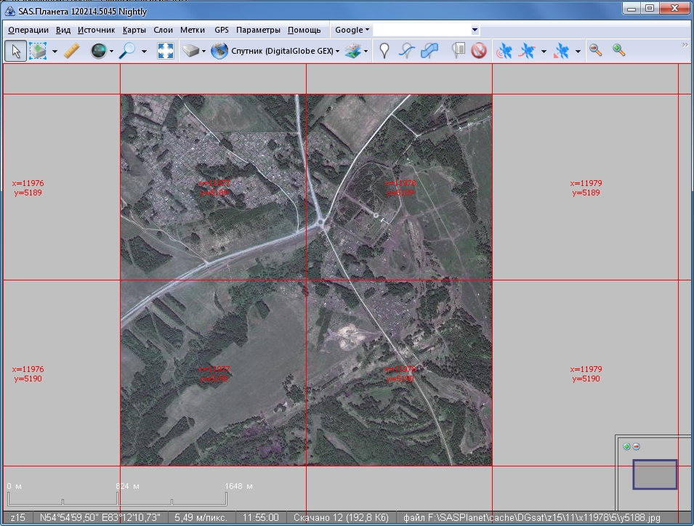
Task: Select the arrow pointer tool
Action: (x=16, y=51)
